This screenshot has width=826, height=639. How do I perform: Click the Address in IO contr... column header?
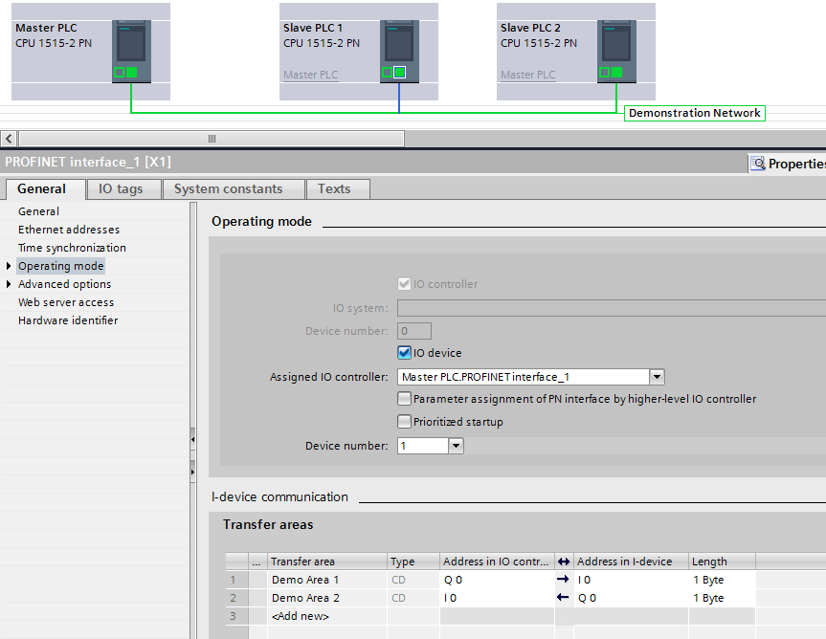tap(497, 562)
